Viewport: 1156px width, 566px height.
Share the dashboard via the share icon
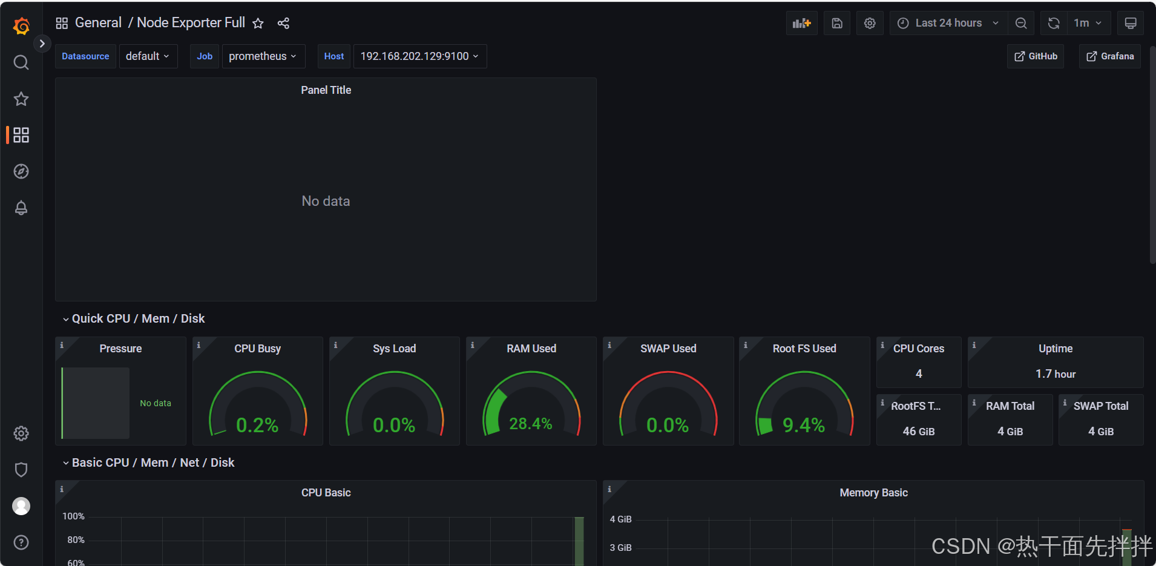[283, 23]
